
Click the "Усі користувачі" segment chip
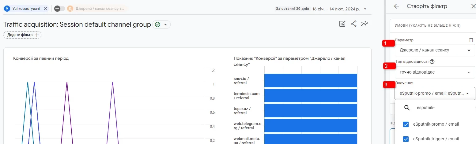(x=26, y=9)
